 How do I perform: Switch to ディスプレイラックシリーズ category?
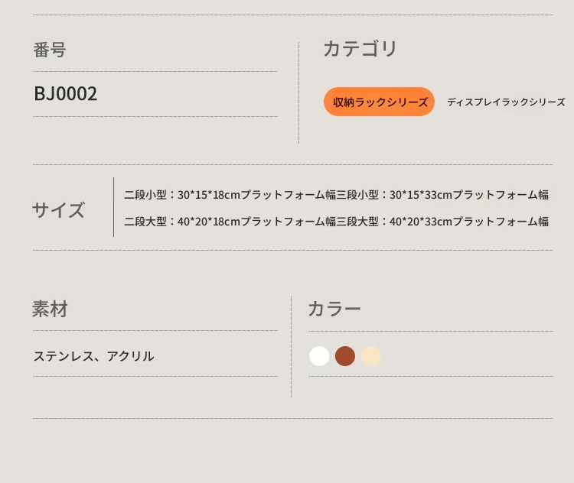506,102
